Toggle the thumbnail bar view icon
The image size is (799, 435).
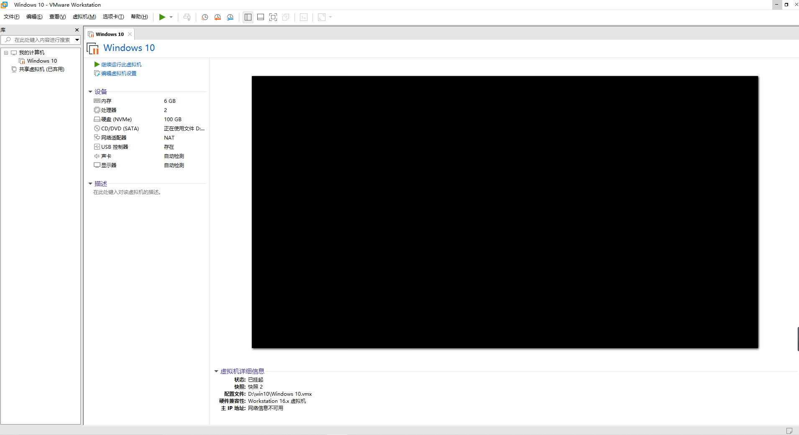(261, 17)
